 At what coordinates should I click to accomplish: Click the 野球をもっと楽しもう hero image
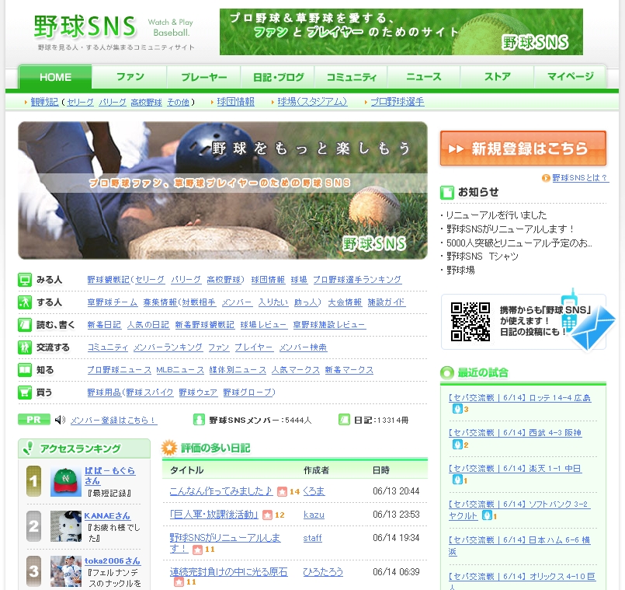pos(222,190)
